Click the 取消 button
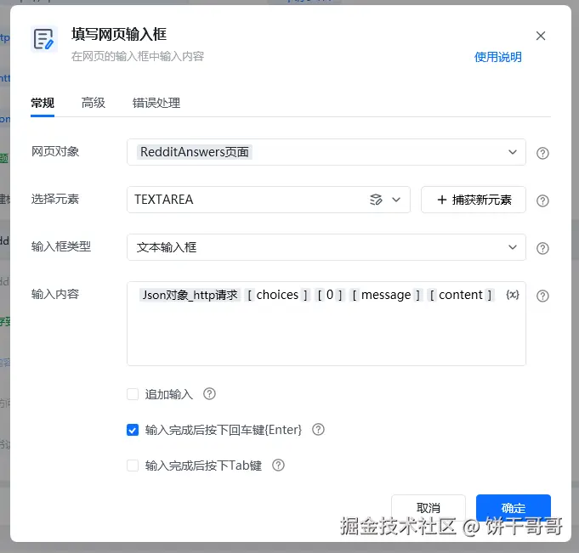Viewport: 579px width, 553px height. pyautogui.click(x=429, y=508)
